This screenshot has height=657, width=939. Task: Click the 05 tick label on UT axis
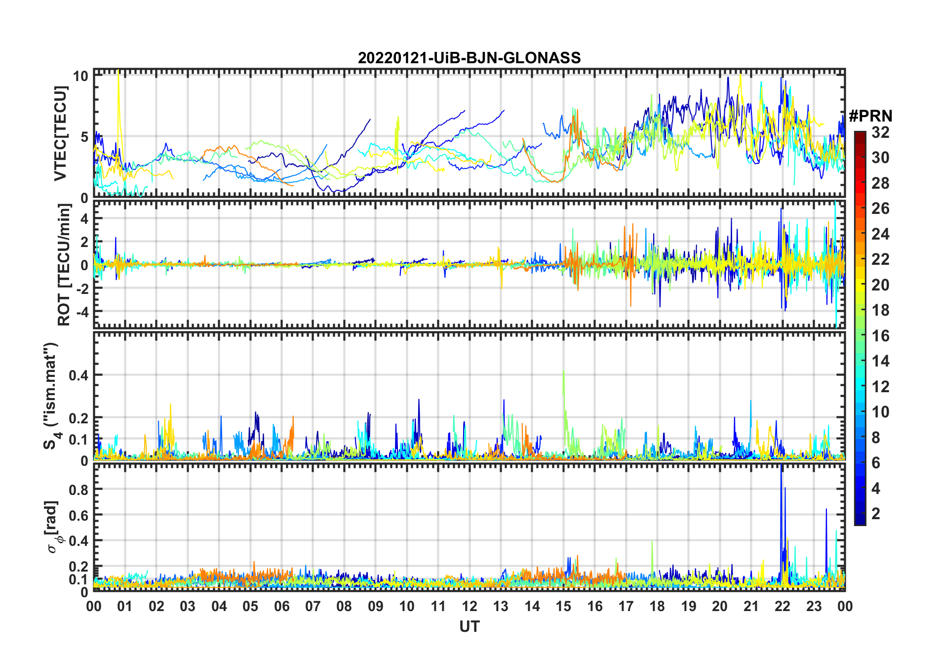[250, 606]
